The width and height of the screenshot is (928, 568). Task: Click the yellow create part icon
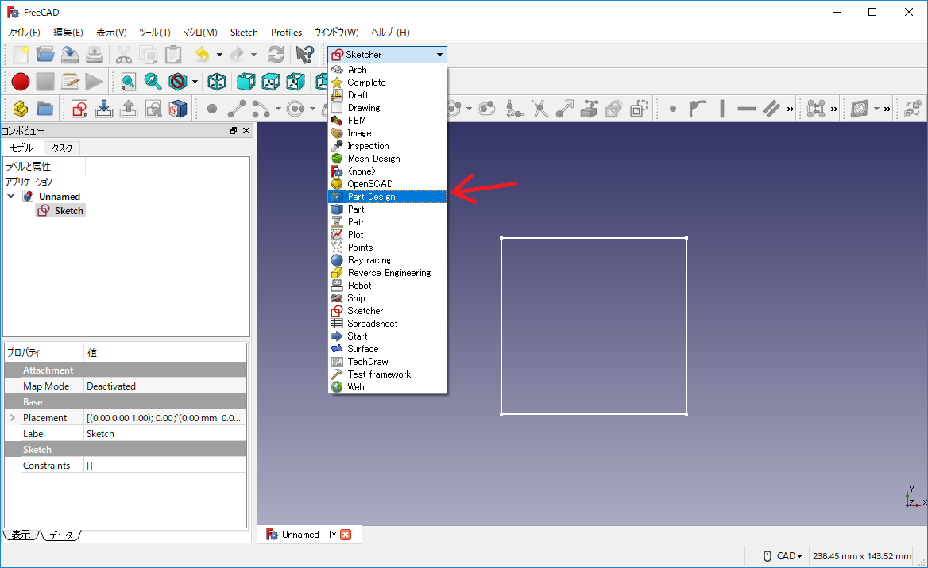click(21, 109)
